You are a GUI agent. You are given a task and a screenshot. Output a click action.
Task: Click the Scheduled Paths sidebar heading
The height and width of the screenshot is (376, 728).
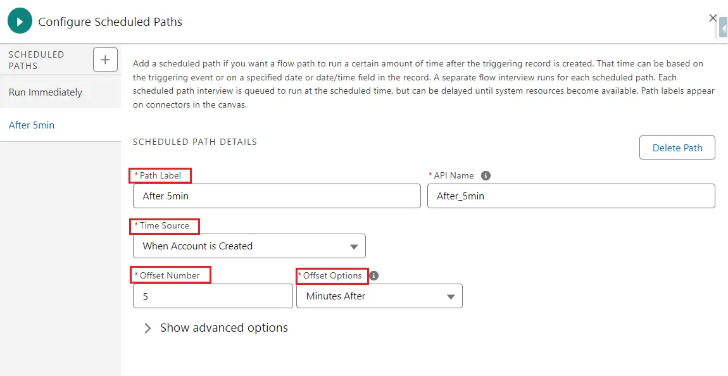click(x=36, y=60)
